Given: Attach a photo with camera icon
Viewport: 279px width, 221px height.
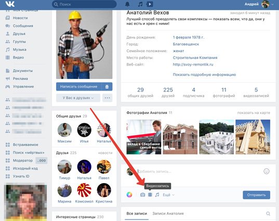Looking at the screenshot, I should 142,194.
